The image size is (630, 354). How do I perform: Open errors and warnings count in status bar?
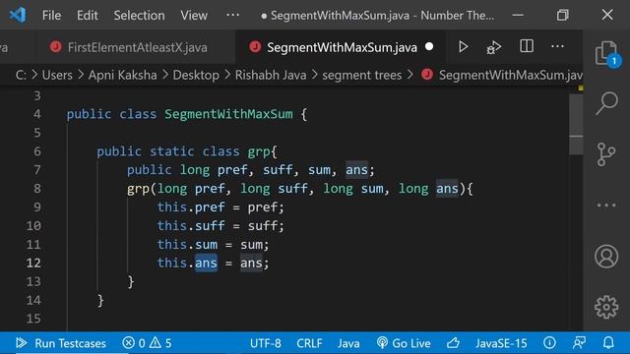tap(147, 343)
